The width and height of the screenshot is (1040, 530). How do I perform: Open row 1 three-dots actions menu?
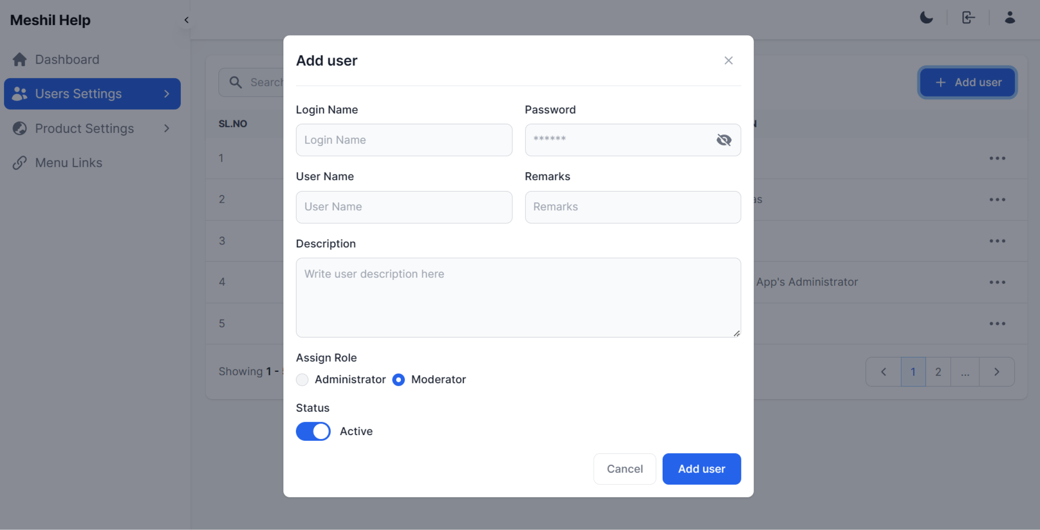pos(997,158)
